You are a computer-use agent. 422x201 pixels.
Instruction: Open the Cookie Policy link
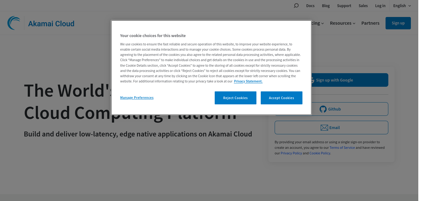(x=320, y=153)
